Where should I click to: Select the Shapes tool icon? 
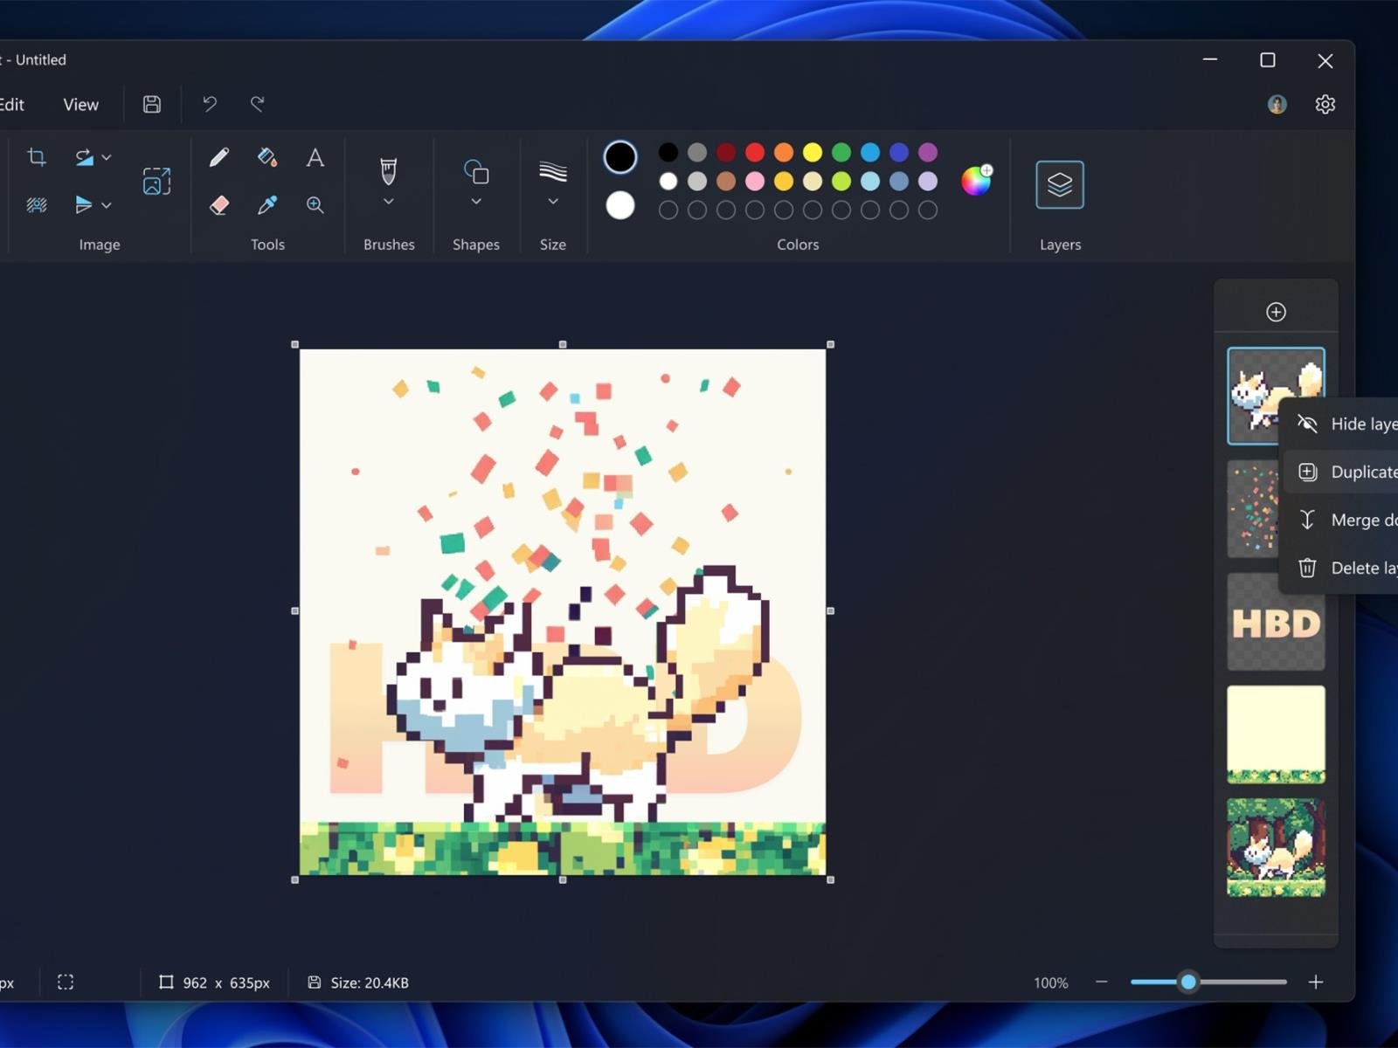(476, 171)
